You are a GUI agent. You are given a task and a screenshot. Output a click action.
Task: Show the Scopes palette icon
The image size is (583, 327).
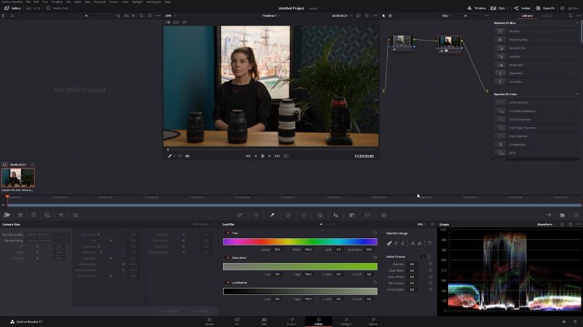pos(562,215)
